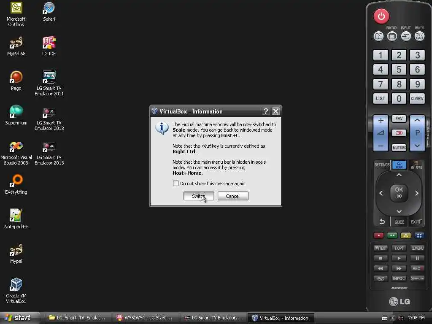
Task: Select the LG IDE desktop icon
Action: [49, 46]
